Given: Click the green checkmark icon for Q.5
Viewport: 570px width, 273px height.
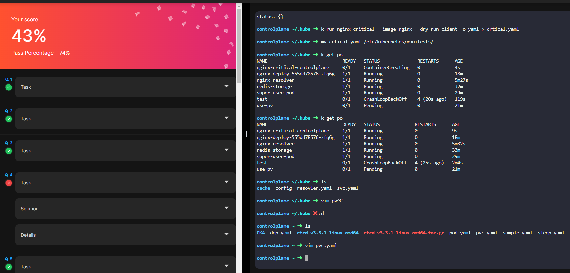Looking at the screenshot, I should coord(9,267).
